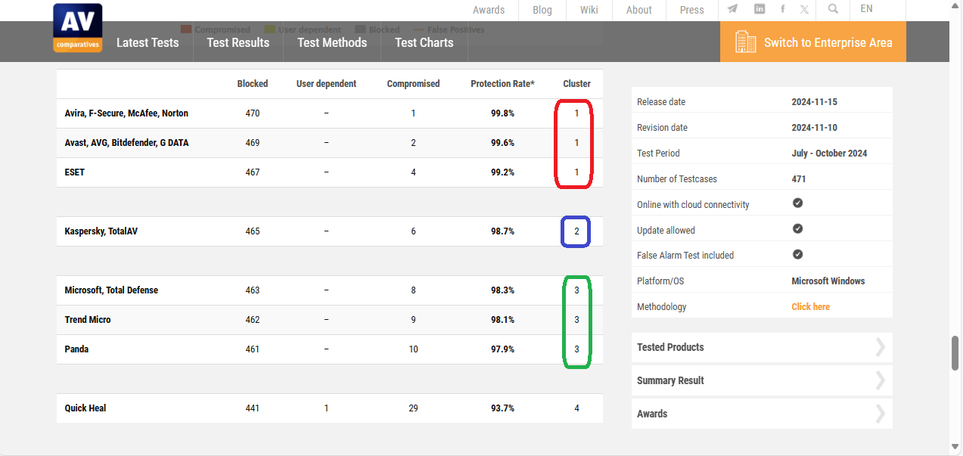Click Panda's protection rate 97.9%
Image resolution: width=963 pixels, height=456 pixels.
pos(502,349)
